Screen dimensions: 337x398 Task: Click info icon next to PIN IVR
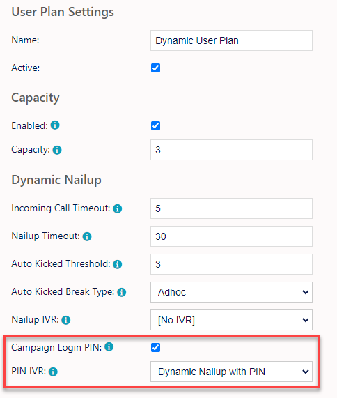tap(53, 372)
